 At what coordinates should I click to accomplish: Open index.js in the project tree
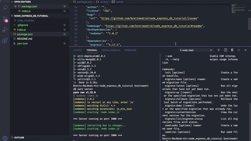point(22,30)
